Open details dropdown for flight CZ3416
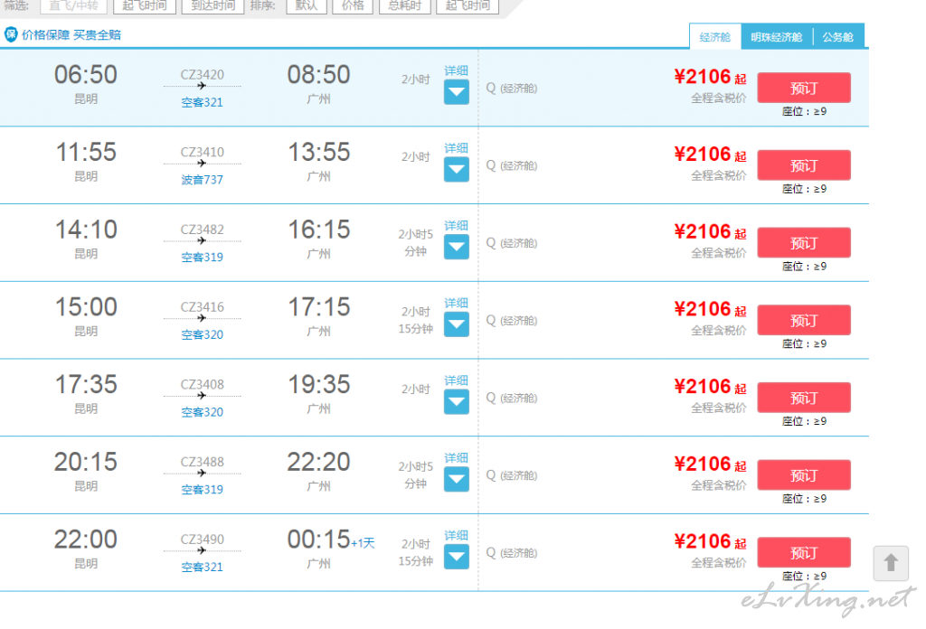This screenshot has height=629, width=926. pos(456,324)
